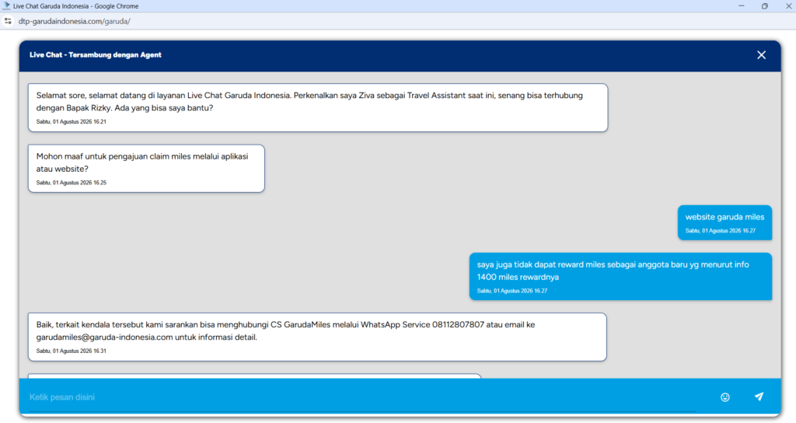796x423 pixels.
Task: Click the timestamp under 'website garuda miles'
Action: click(x=721, y=230)
